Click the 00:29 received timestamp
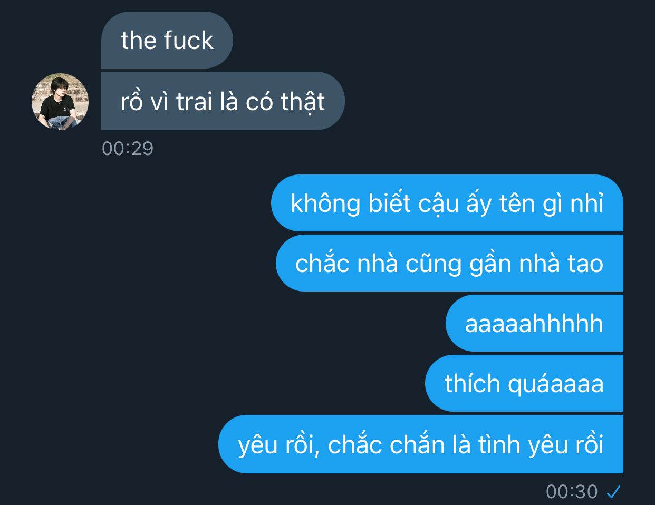 click(x=128, y=149)
